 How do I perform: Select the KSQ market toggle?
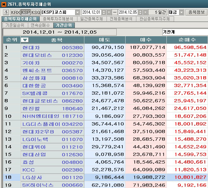(x=36, y=12)
